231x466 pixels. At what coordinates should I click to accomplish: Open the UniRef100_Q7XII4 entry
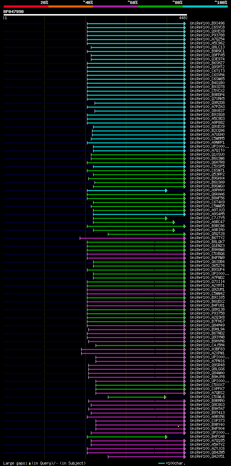pos(207,281)
